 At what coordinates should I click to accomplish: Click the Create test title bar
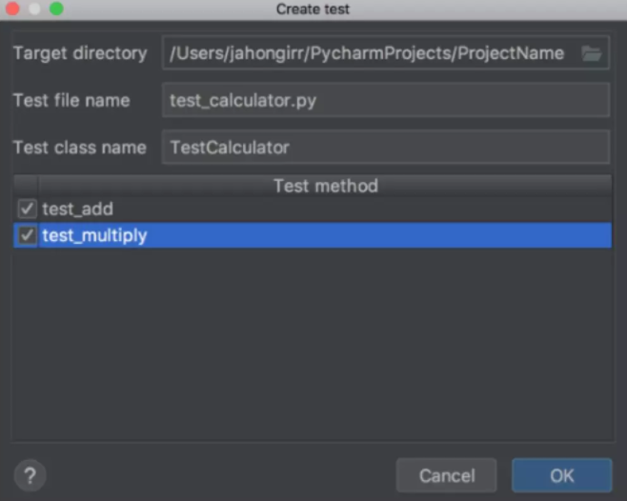coord(313,9)
